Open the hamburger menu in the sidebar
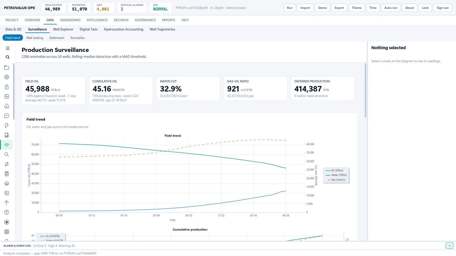 coord(8,48)
